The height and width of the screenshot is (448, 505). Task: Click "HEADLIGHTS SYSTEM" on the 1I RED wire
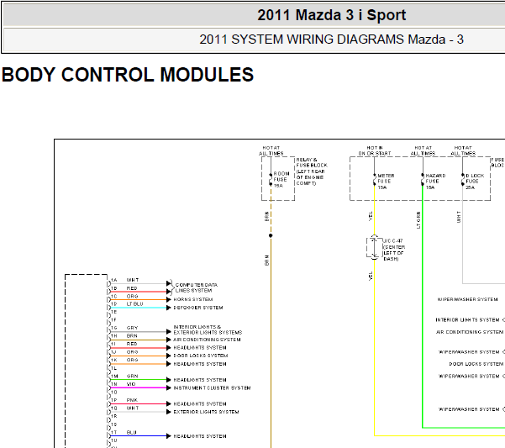200,347
